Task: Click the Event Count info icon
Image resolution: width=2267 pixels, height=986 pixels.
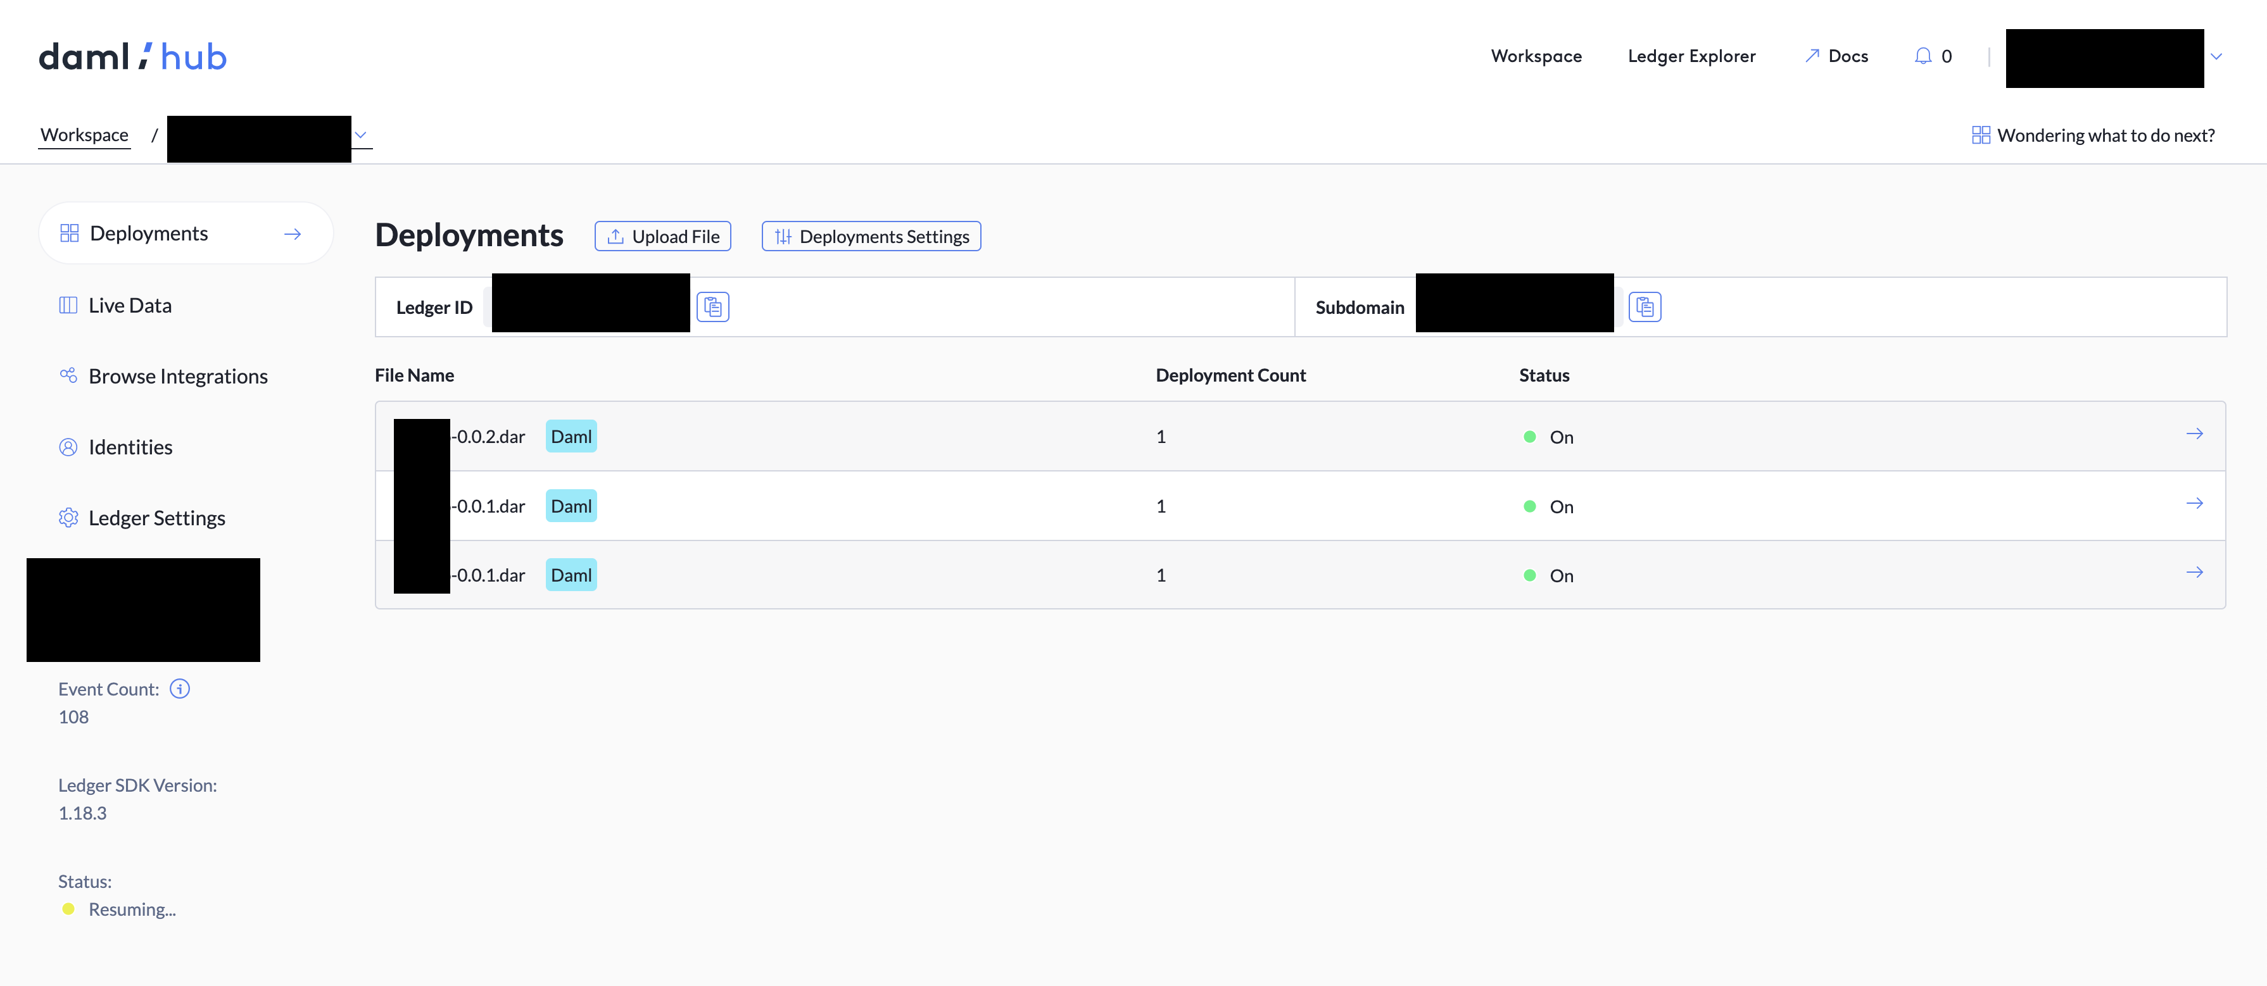Action: (180, 689)
